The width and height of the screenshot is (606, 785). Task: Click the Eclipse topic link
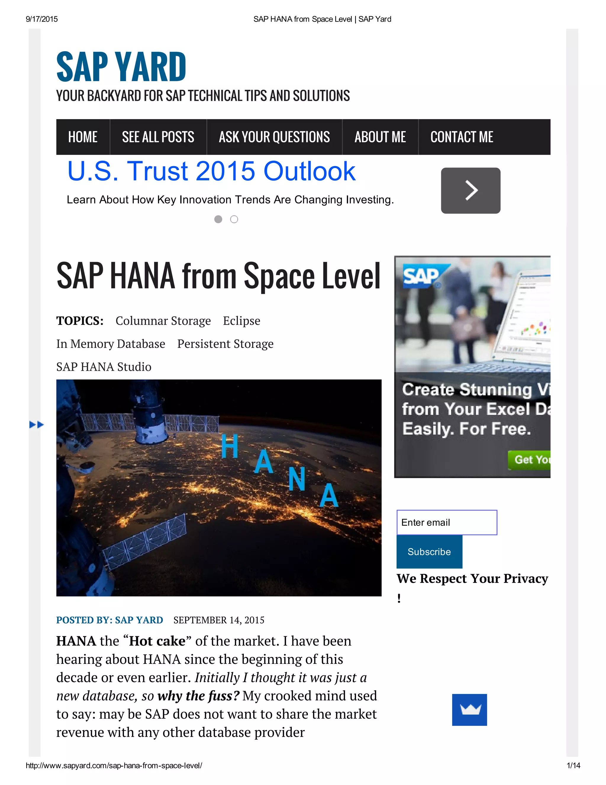[x=241, y=321]
